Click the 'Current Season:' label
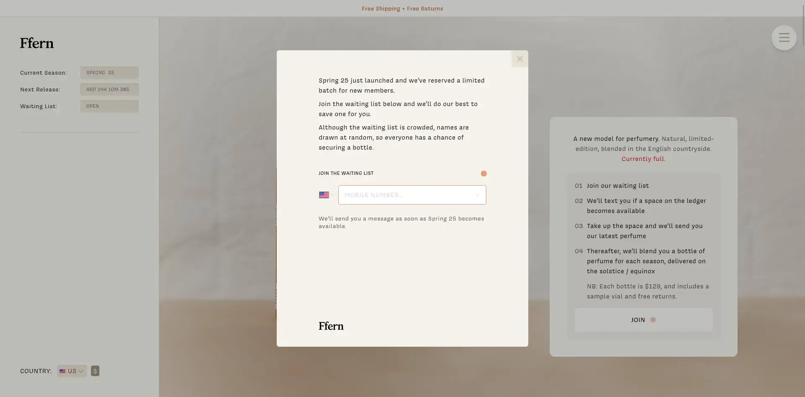Viewport: 805px width, 397px height. [x=43, y=73]
